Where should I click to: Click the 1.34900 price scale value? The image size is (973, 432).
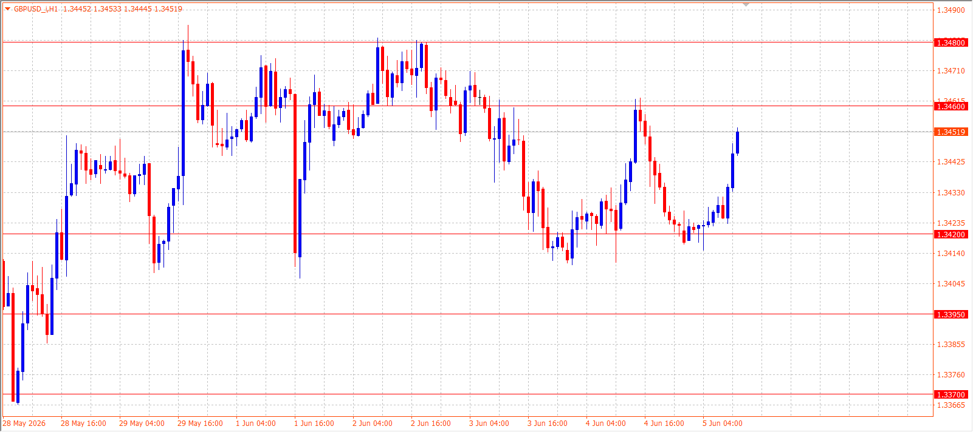(x=951, y=10)
